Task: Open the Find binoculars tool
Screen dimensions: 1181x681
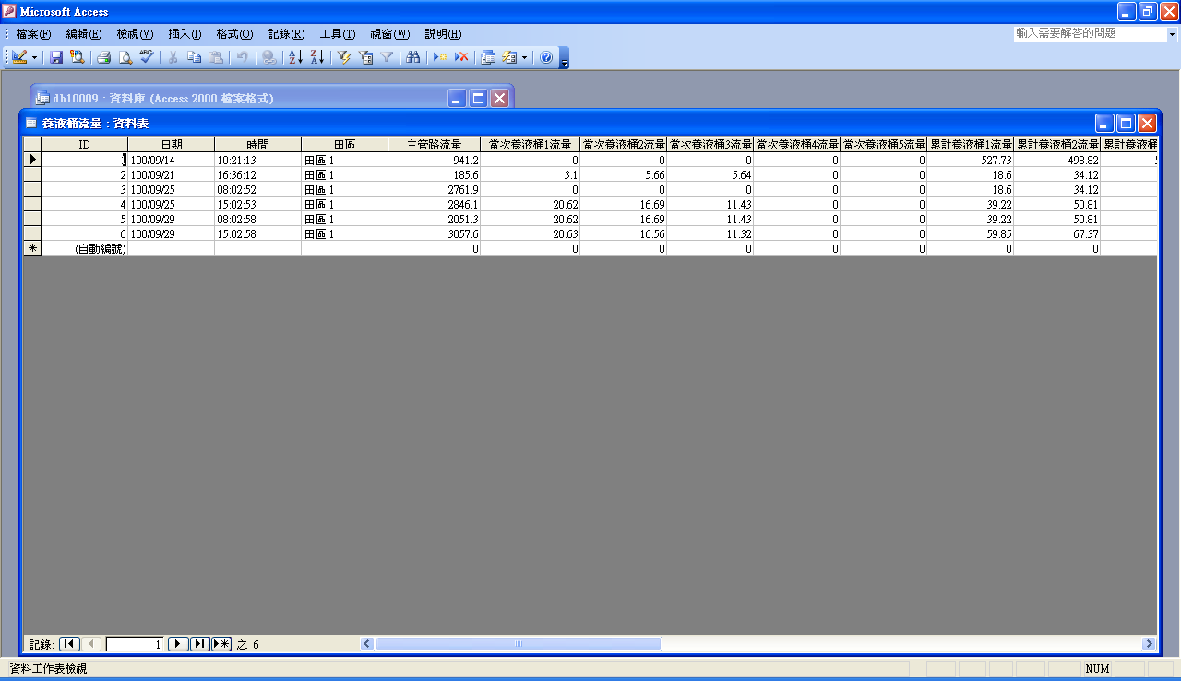Action: coord(413,57)
